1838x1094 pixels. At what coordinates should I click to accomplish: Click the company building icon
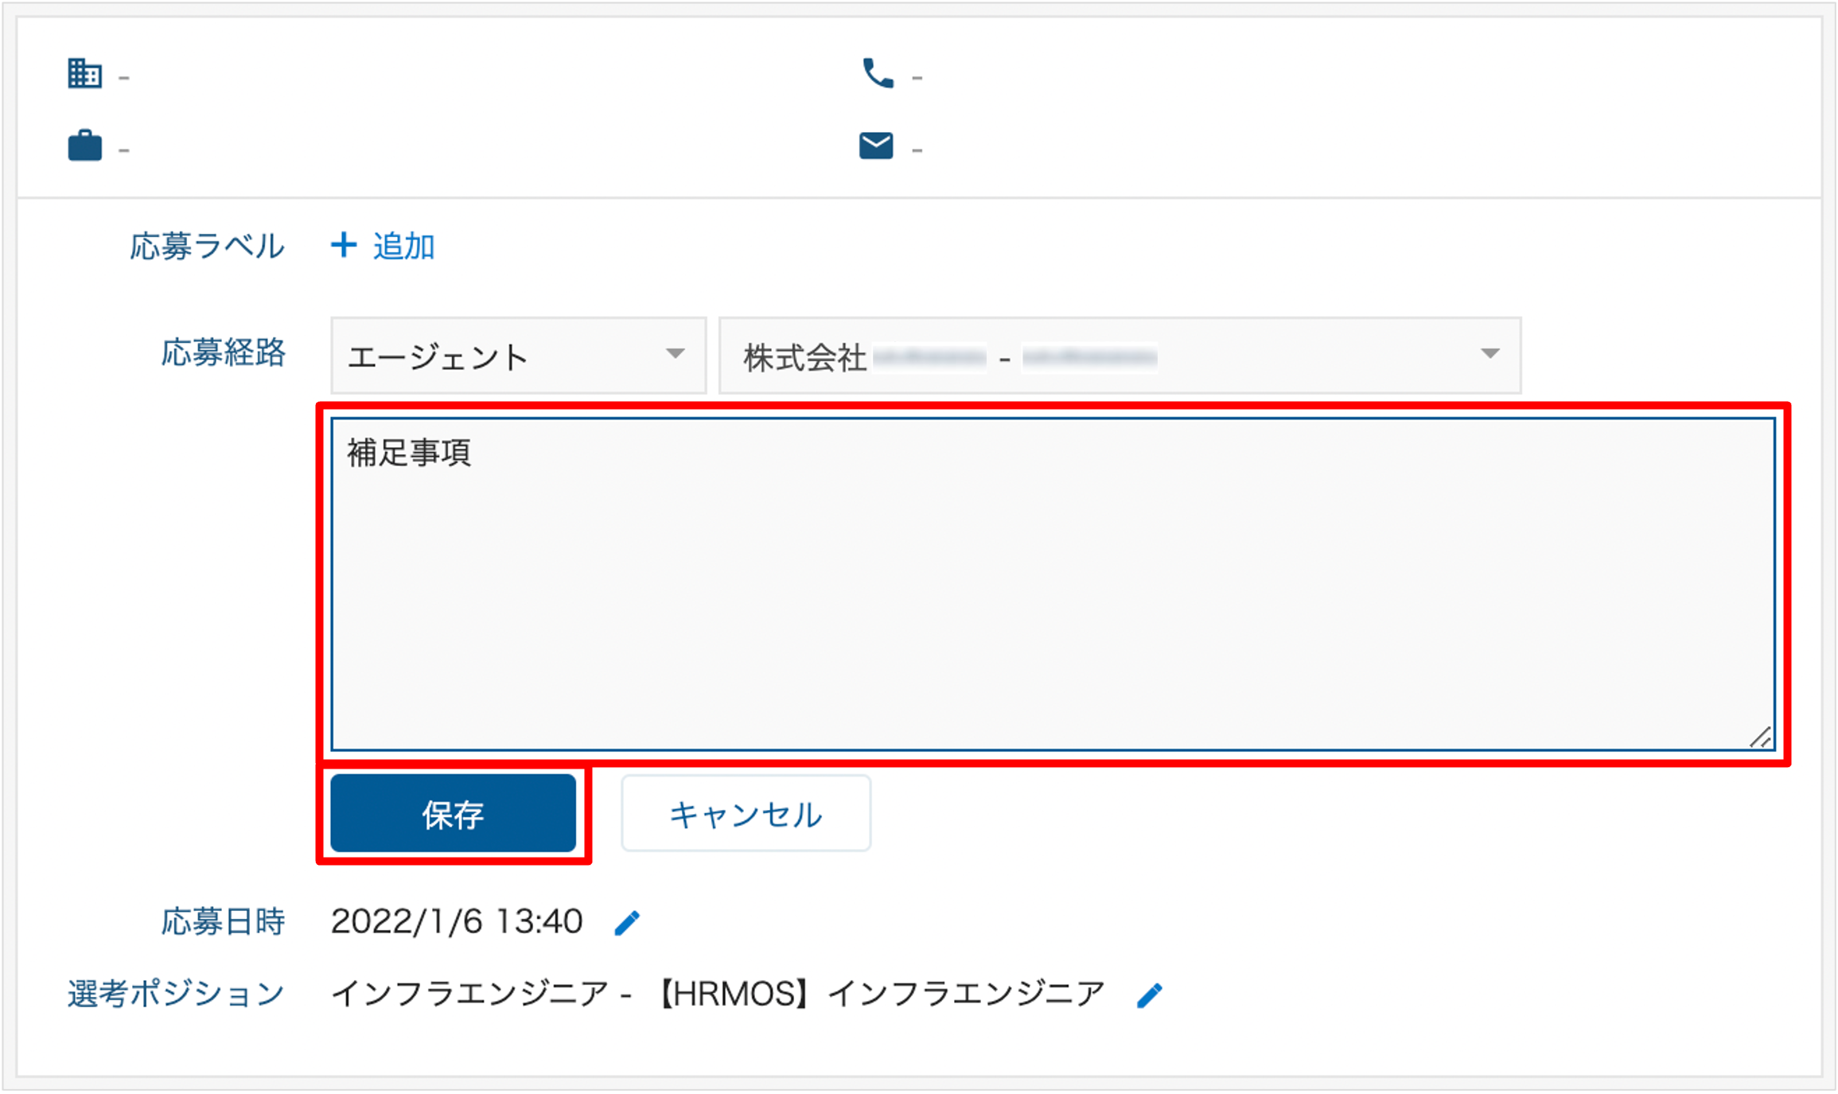[84, 74]
